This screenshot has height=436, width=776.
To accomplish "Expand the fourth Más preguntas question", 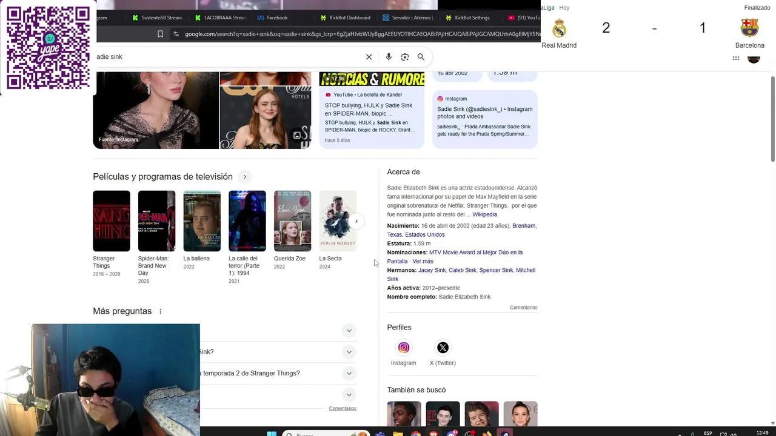I will (349, 395).
